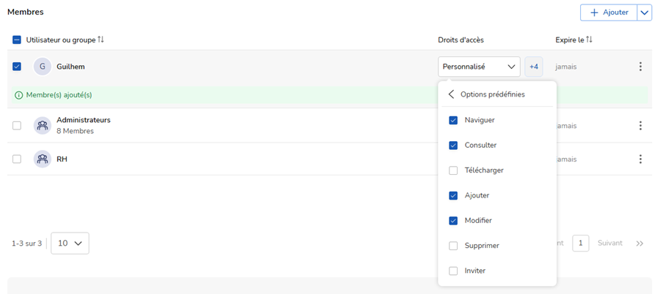The image size is (660, 294).
Task: Uncheck the Naviguer permission
Action: coord(453,120)
